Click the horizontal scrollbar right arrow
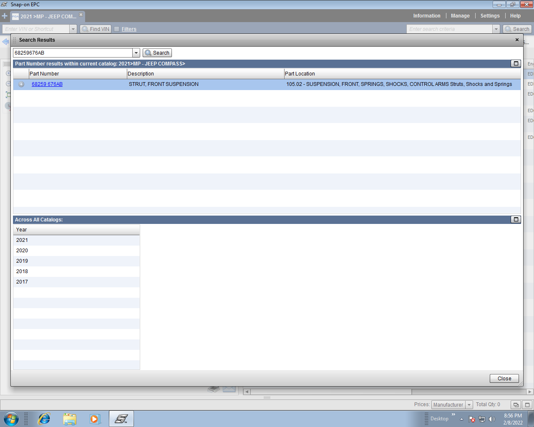 tap(530, 392)
